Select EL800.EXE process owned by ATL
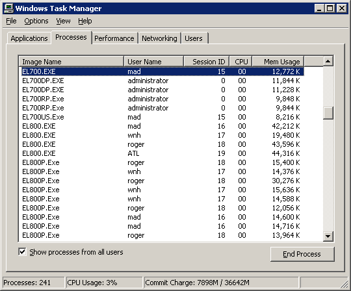Viewport: 351px width, 291px height. (161, 153)
